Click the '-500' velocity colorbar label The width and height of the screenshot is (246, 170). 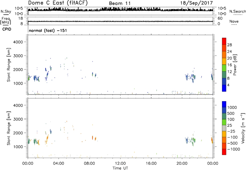click(232, 143)
